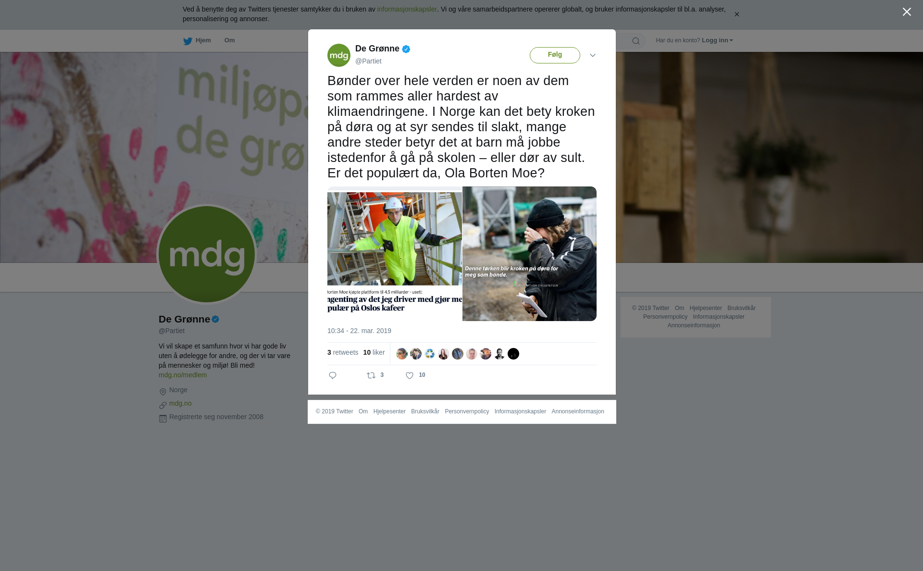
Task: Open the crying farmer photo thumbnail
Action: tap(529, 254)
